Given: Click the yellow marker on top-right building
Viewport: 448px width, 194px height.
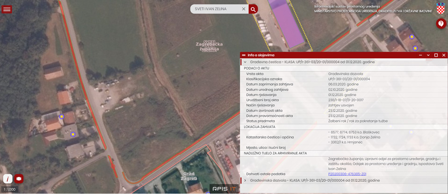Looking at the screenshot, I should coord(412,36).
